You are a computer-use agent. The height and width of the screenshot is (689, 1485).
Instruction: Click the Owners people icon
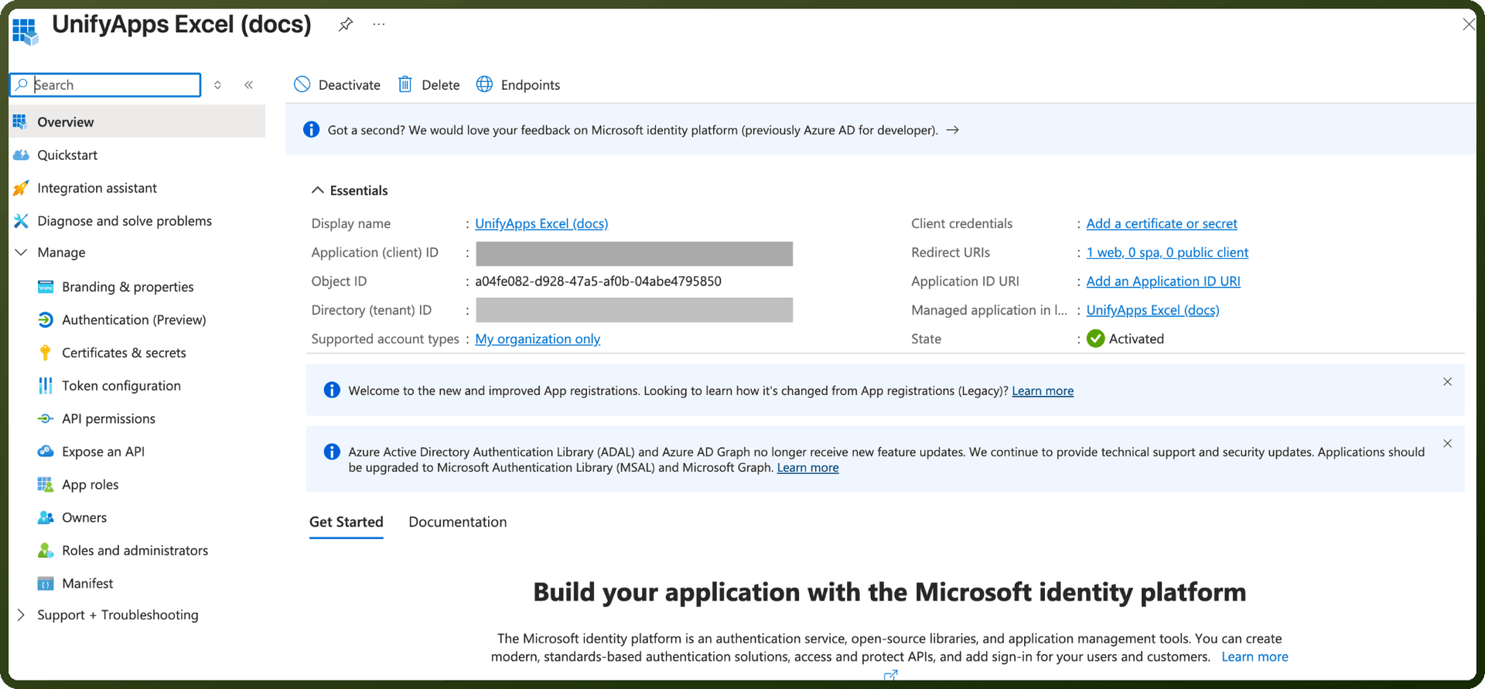pyautogui.click(x=46, y=517)
